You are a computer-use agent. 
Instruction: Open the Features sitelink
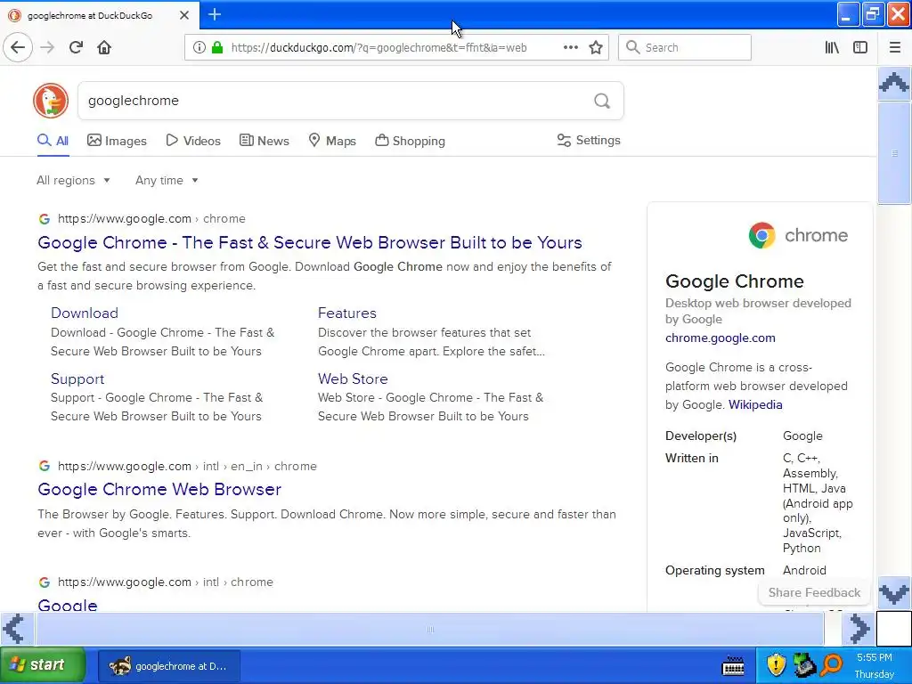[x=346, y=313]
